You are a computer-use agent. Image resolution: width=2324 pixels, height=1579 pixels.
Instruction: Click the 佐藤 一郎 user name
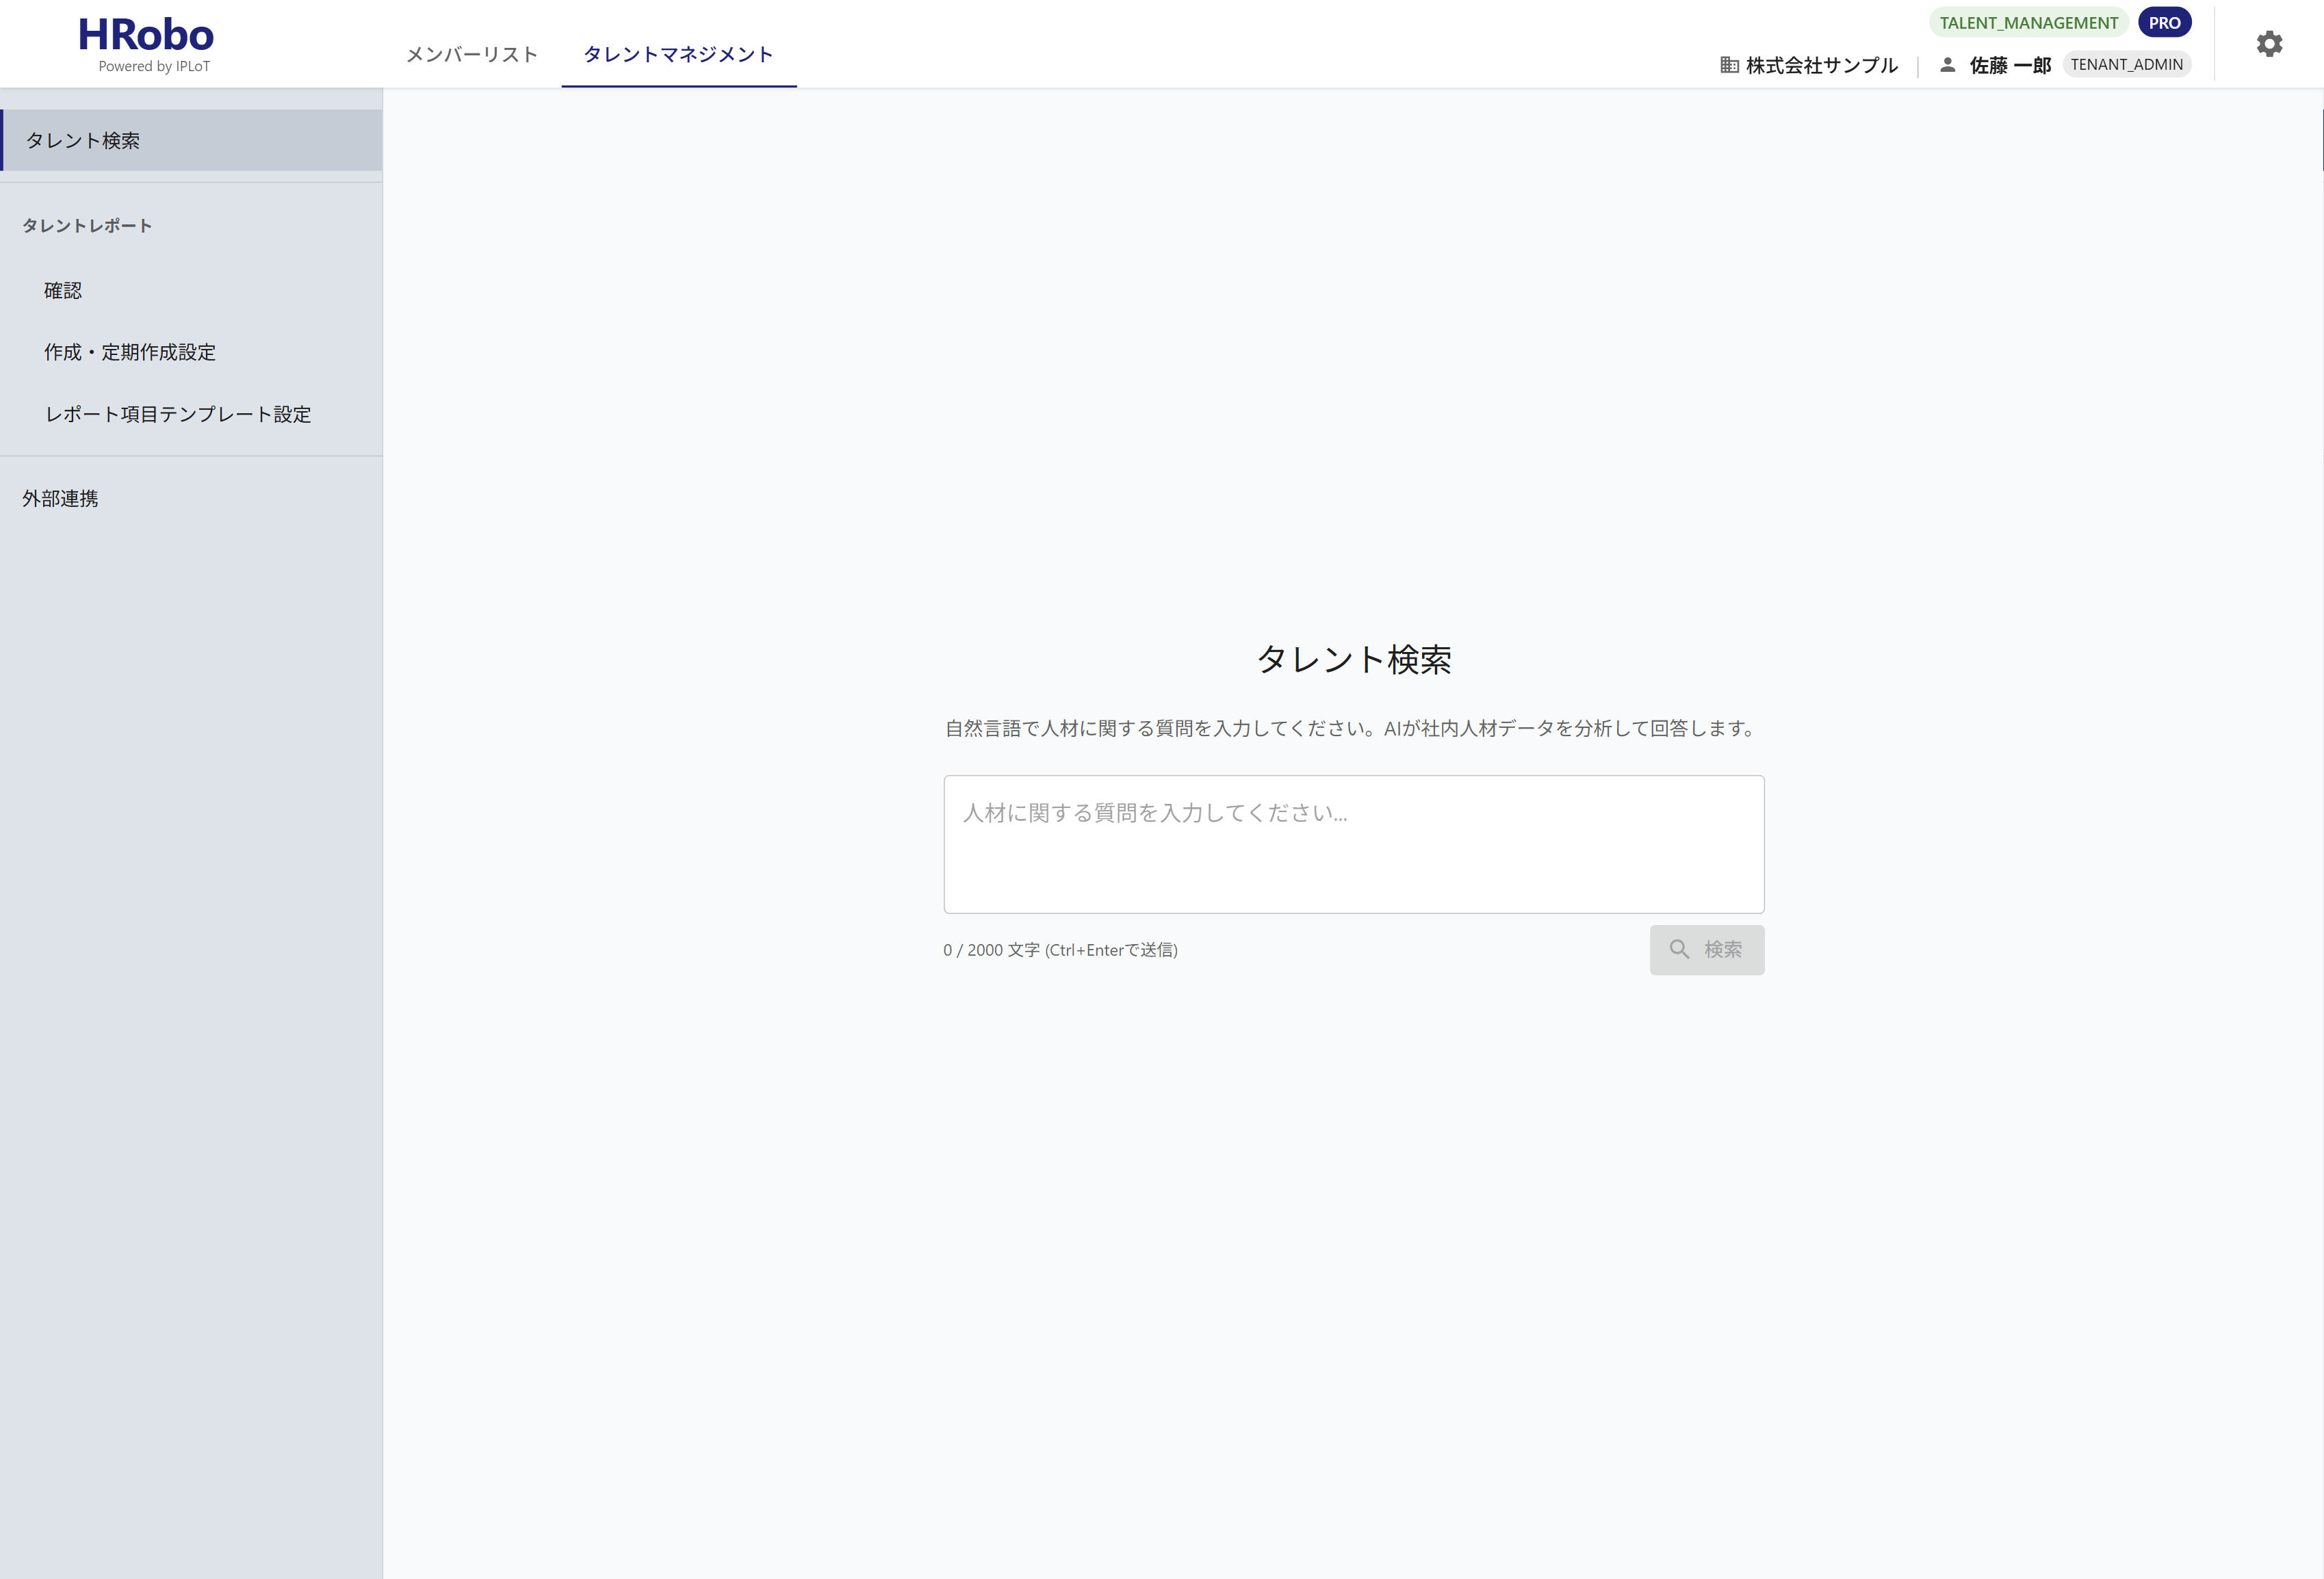point(2010,65)
